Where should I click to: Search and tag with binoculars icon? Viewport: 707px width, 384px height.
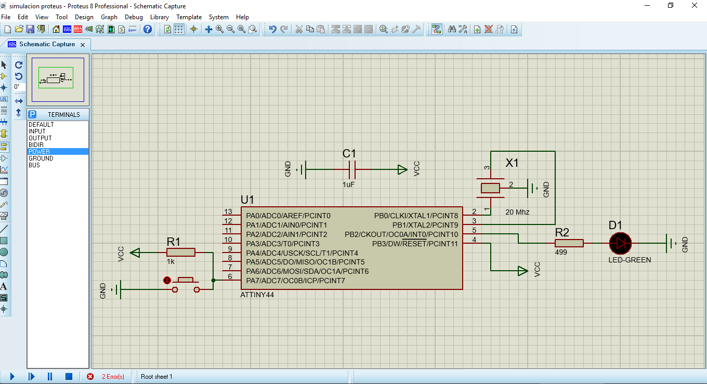(452, 29)
